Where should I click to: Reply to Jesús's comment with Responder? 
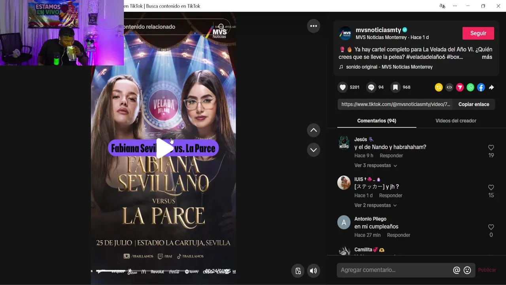391,156
